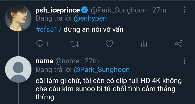The height and width of the screenshot is (104, 195).
Task: Open the default gray avatar of name
Action: 18,70
